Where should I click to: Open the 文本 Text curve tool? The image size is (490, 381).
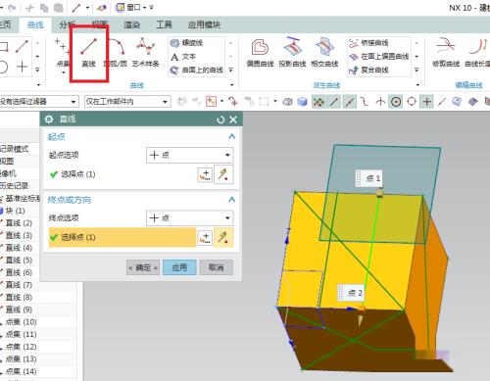[183, 57]
